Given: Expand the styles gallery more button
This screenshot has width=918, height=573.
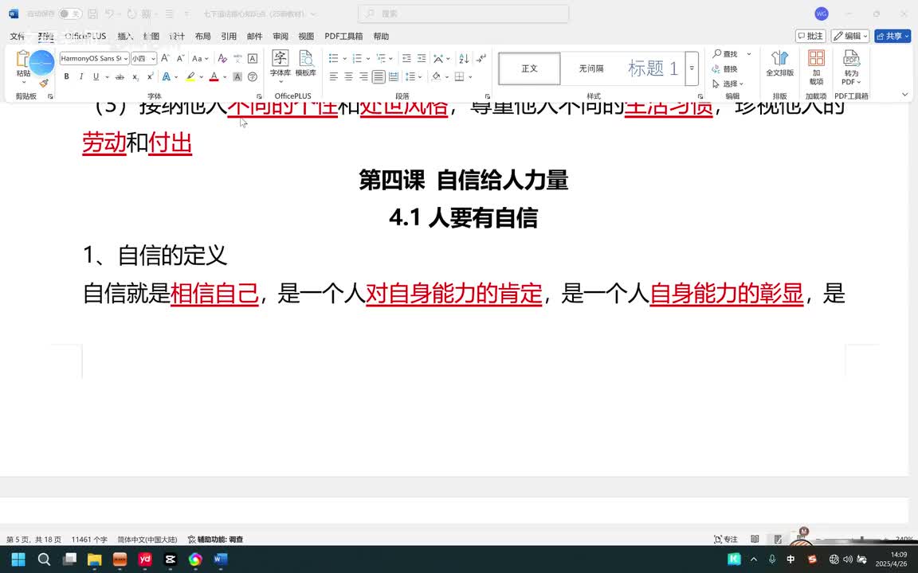Looking at the screenshot, I should pos(692,68).
